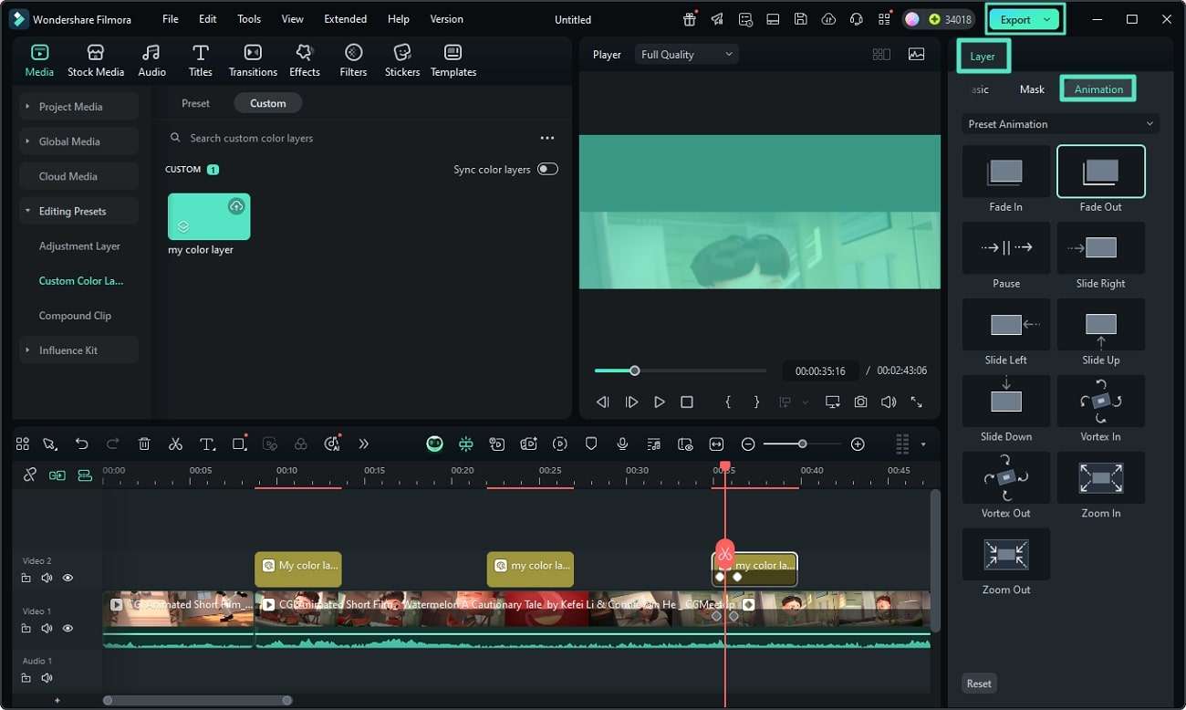Open the image scope icon in player
The image size is (1186, 710).
(x=916, y=55)
